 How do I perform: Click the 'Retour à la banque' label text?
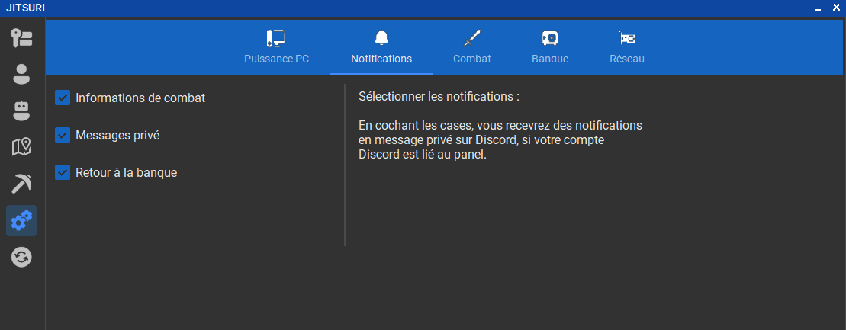(x=127, y=172)
